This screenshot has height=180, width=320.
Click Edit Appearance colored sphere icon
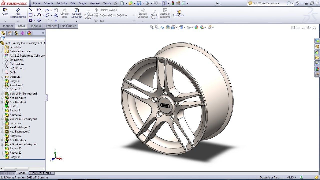pos(196,27)
